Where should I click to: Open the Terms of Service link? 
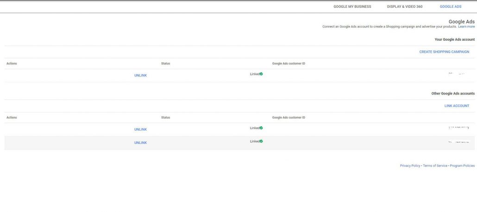pos(435,166)
